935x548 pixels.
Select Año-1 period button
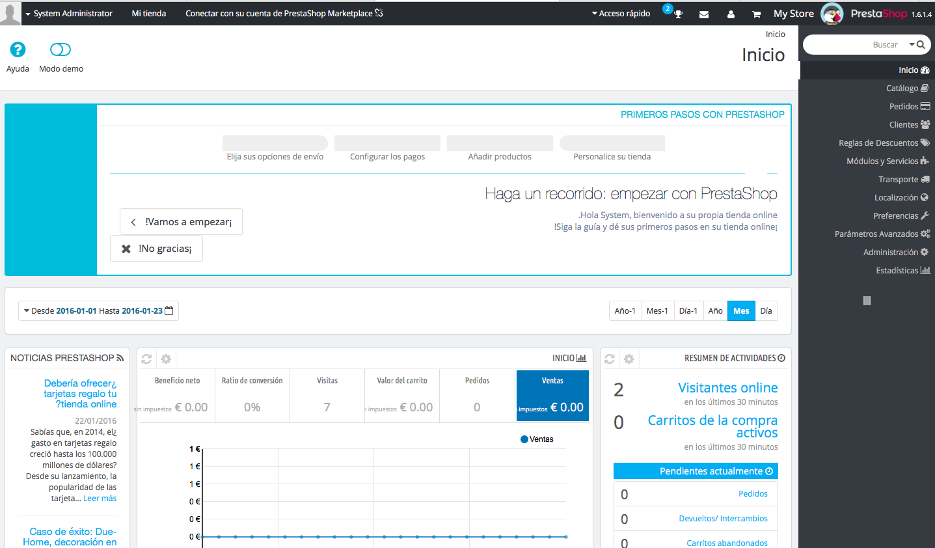coord(625,311)
